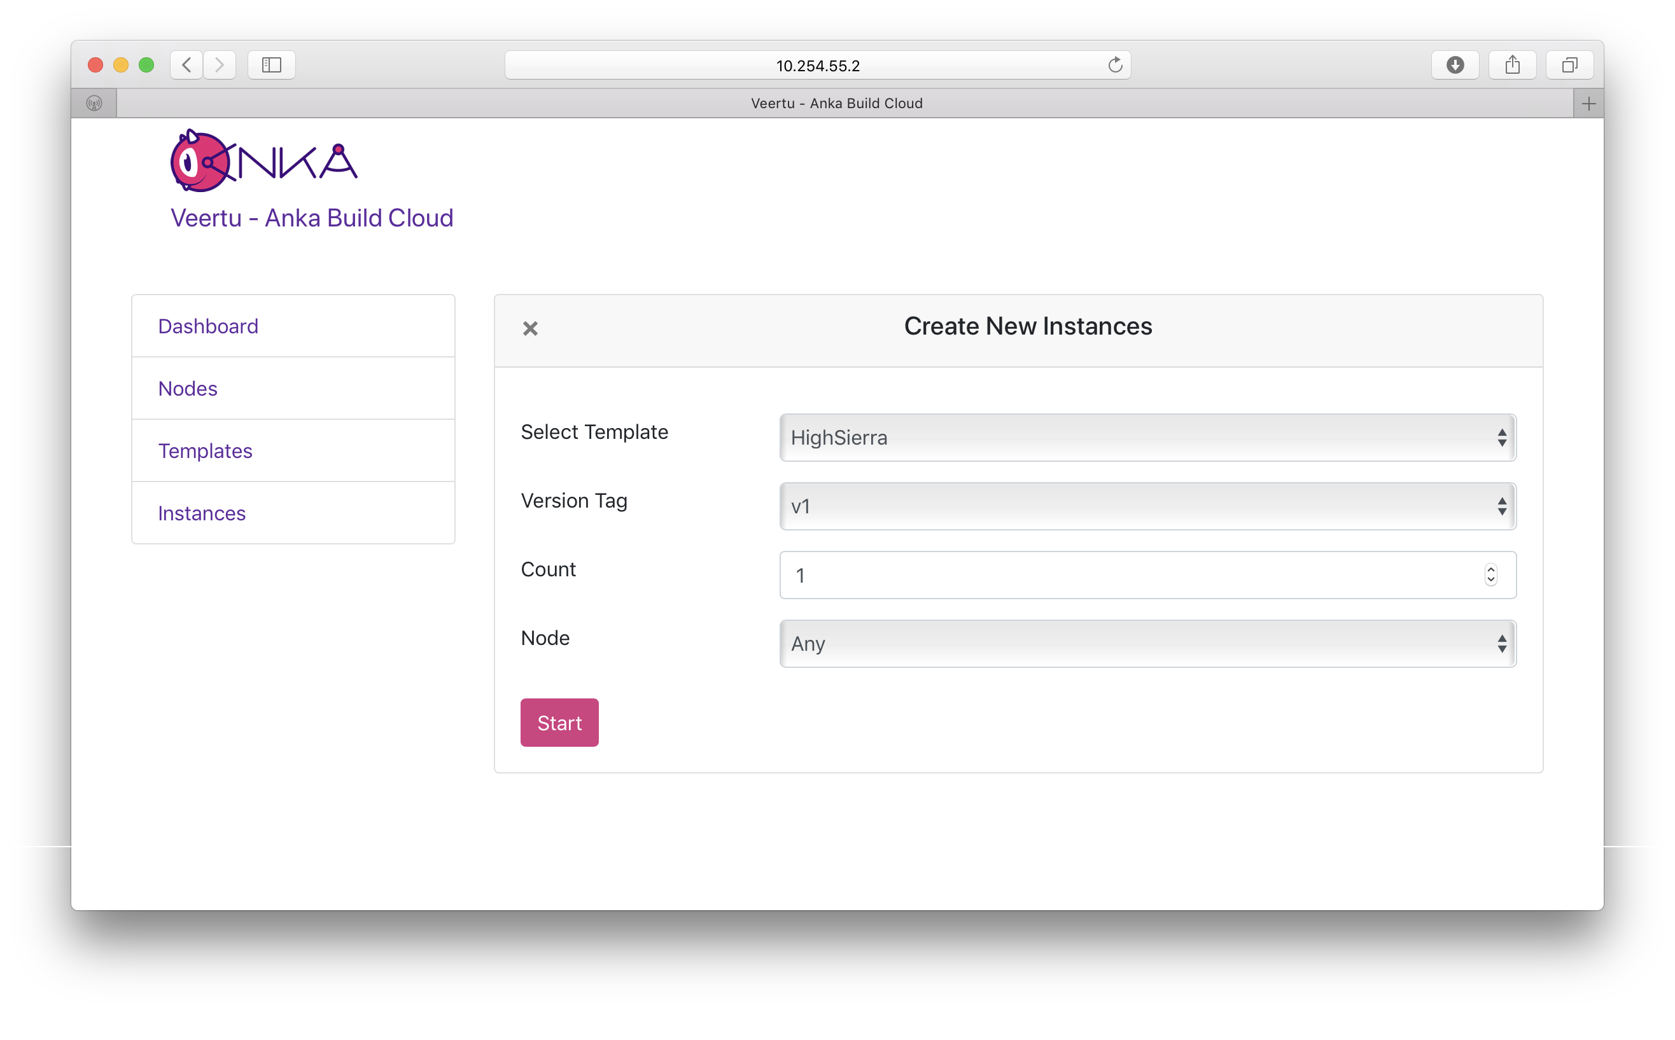
Task: Open the Safari downloads icon
Action: tap(1455, 65)
